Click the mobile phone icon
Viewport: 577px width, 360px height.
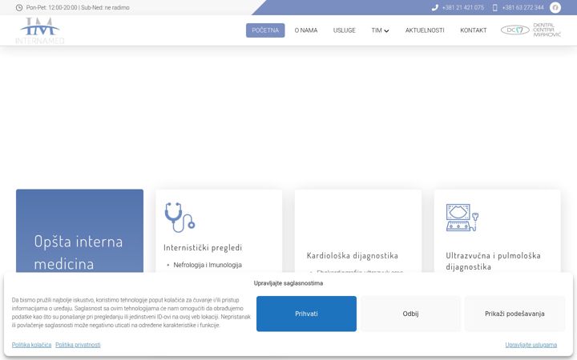(494, 7)
